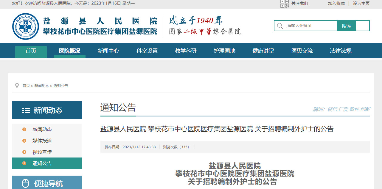Click the hospital name title 盐源县人民医院
The image size is (382, 189).
100,21
